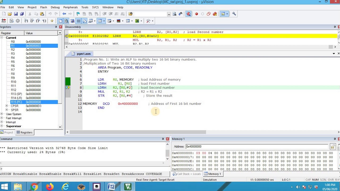The image size is (340, 191).
Task: Click the Value column header
Action: click(x=41, y=33)
